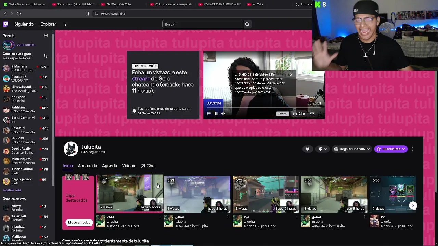Switch to the Inicio tab
The image size is (438, 246).
[x=68, y=166]
